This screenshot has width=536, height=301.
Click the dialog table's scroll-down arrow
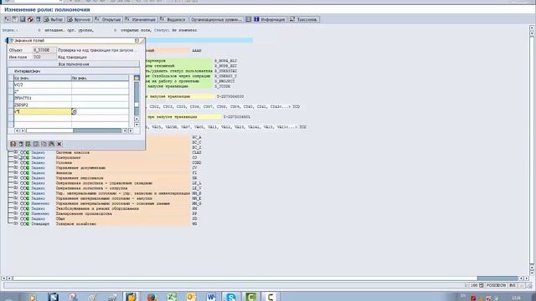click(x=137, y=125)
